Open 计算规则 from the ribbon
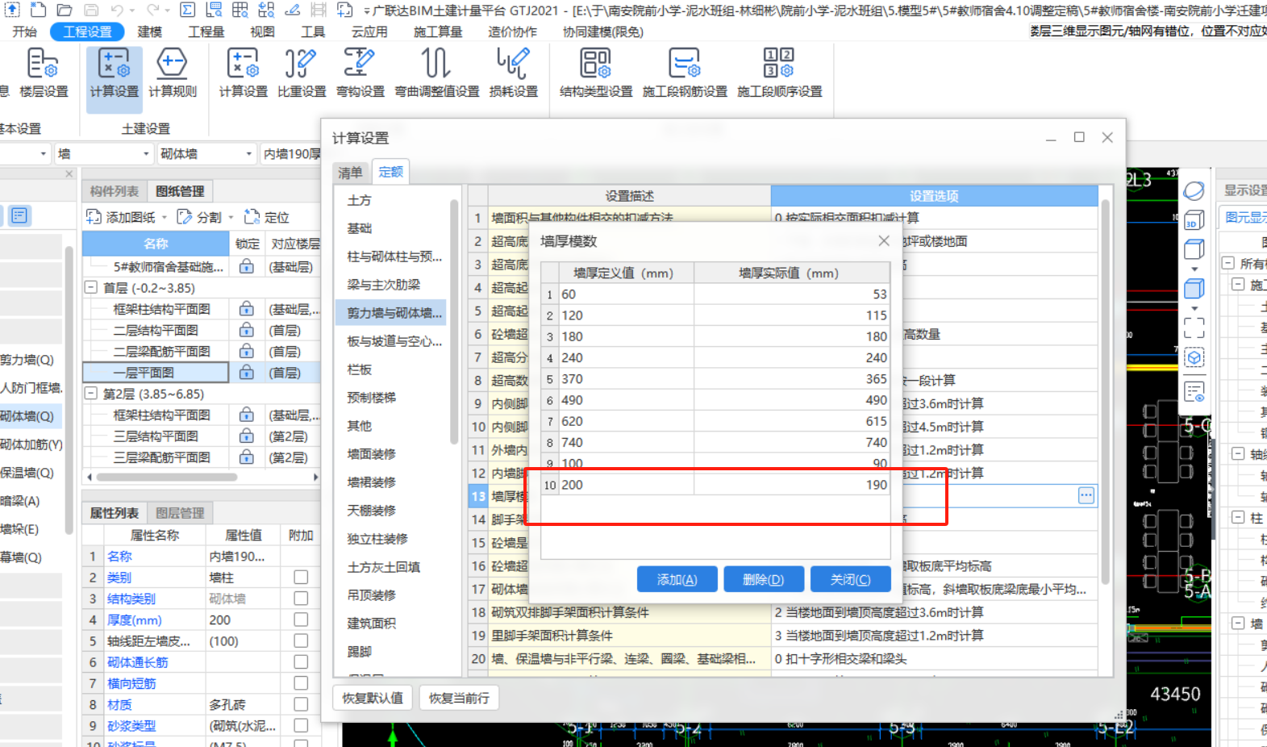 (172, 73)
